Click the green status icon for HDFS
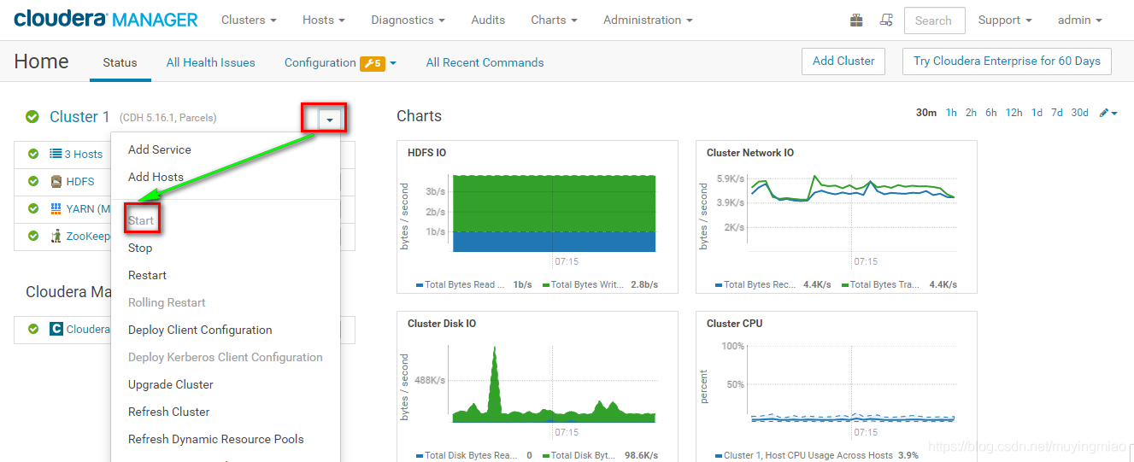1134x462 pixels. (33, 181)
